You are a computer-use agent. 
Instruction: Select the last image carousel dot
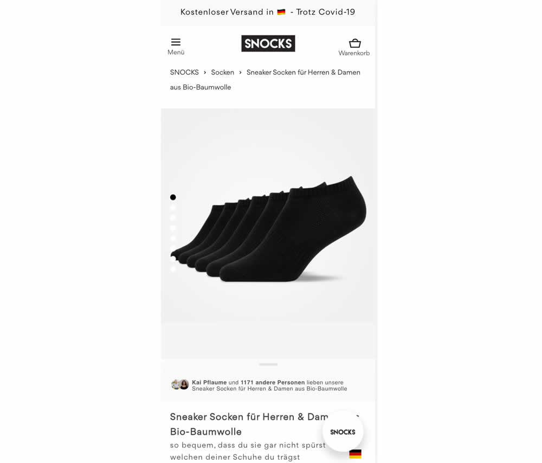(173, 269)
